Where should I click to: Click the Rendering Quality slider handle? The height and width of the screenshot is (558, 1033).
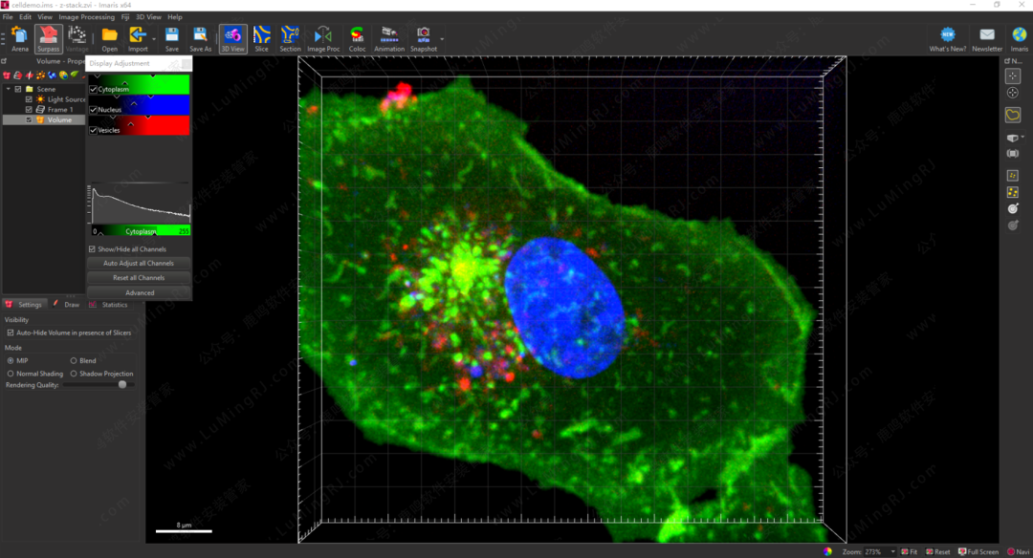(x=122, y=385)
